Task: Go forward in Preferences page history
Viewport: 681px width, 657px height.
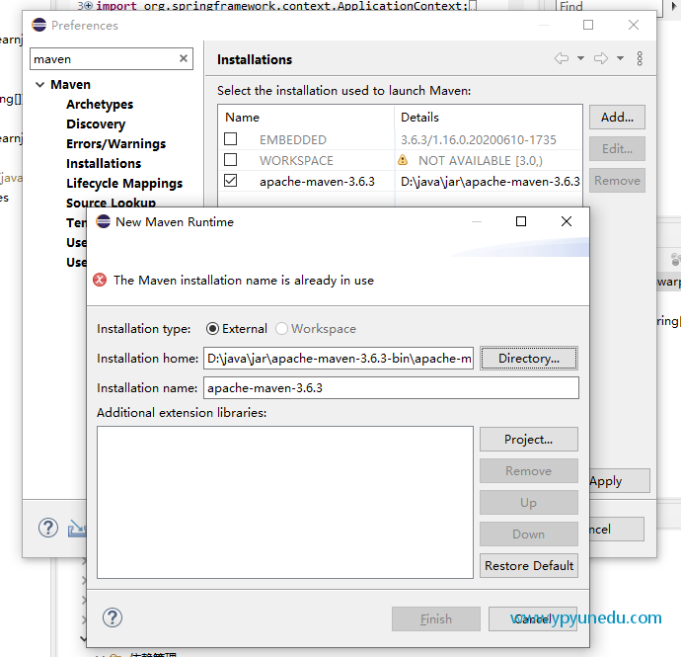Action: tap(601, 58)
